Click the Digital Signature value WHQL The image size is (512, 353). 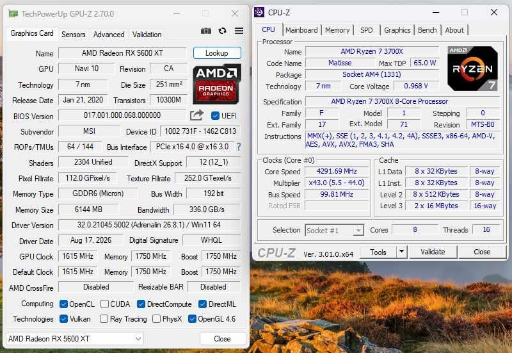pos(211,240)
